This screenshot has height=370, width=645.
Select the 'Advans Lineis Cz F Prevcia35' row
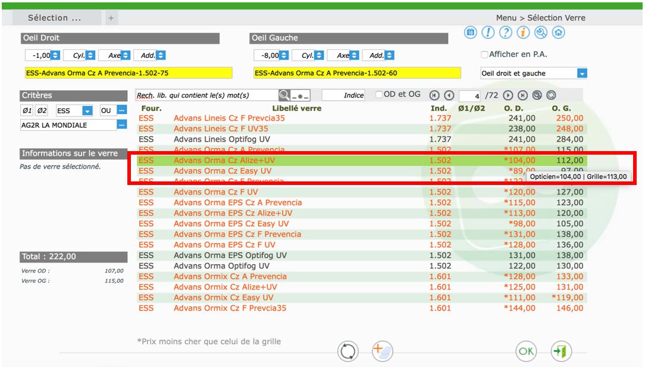click(x=362, y=118)
